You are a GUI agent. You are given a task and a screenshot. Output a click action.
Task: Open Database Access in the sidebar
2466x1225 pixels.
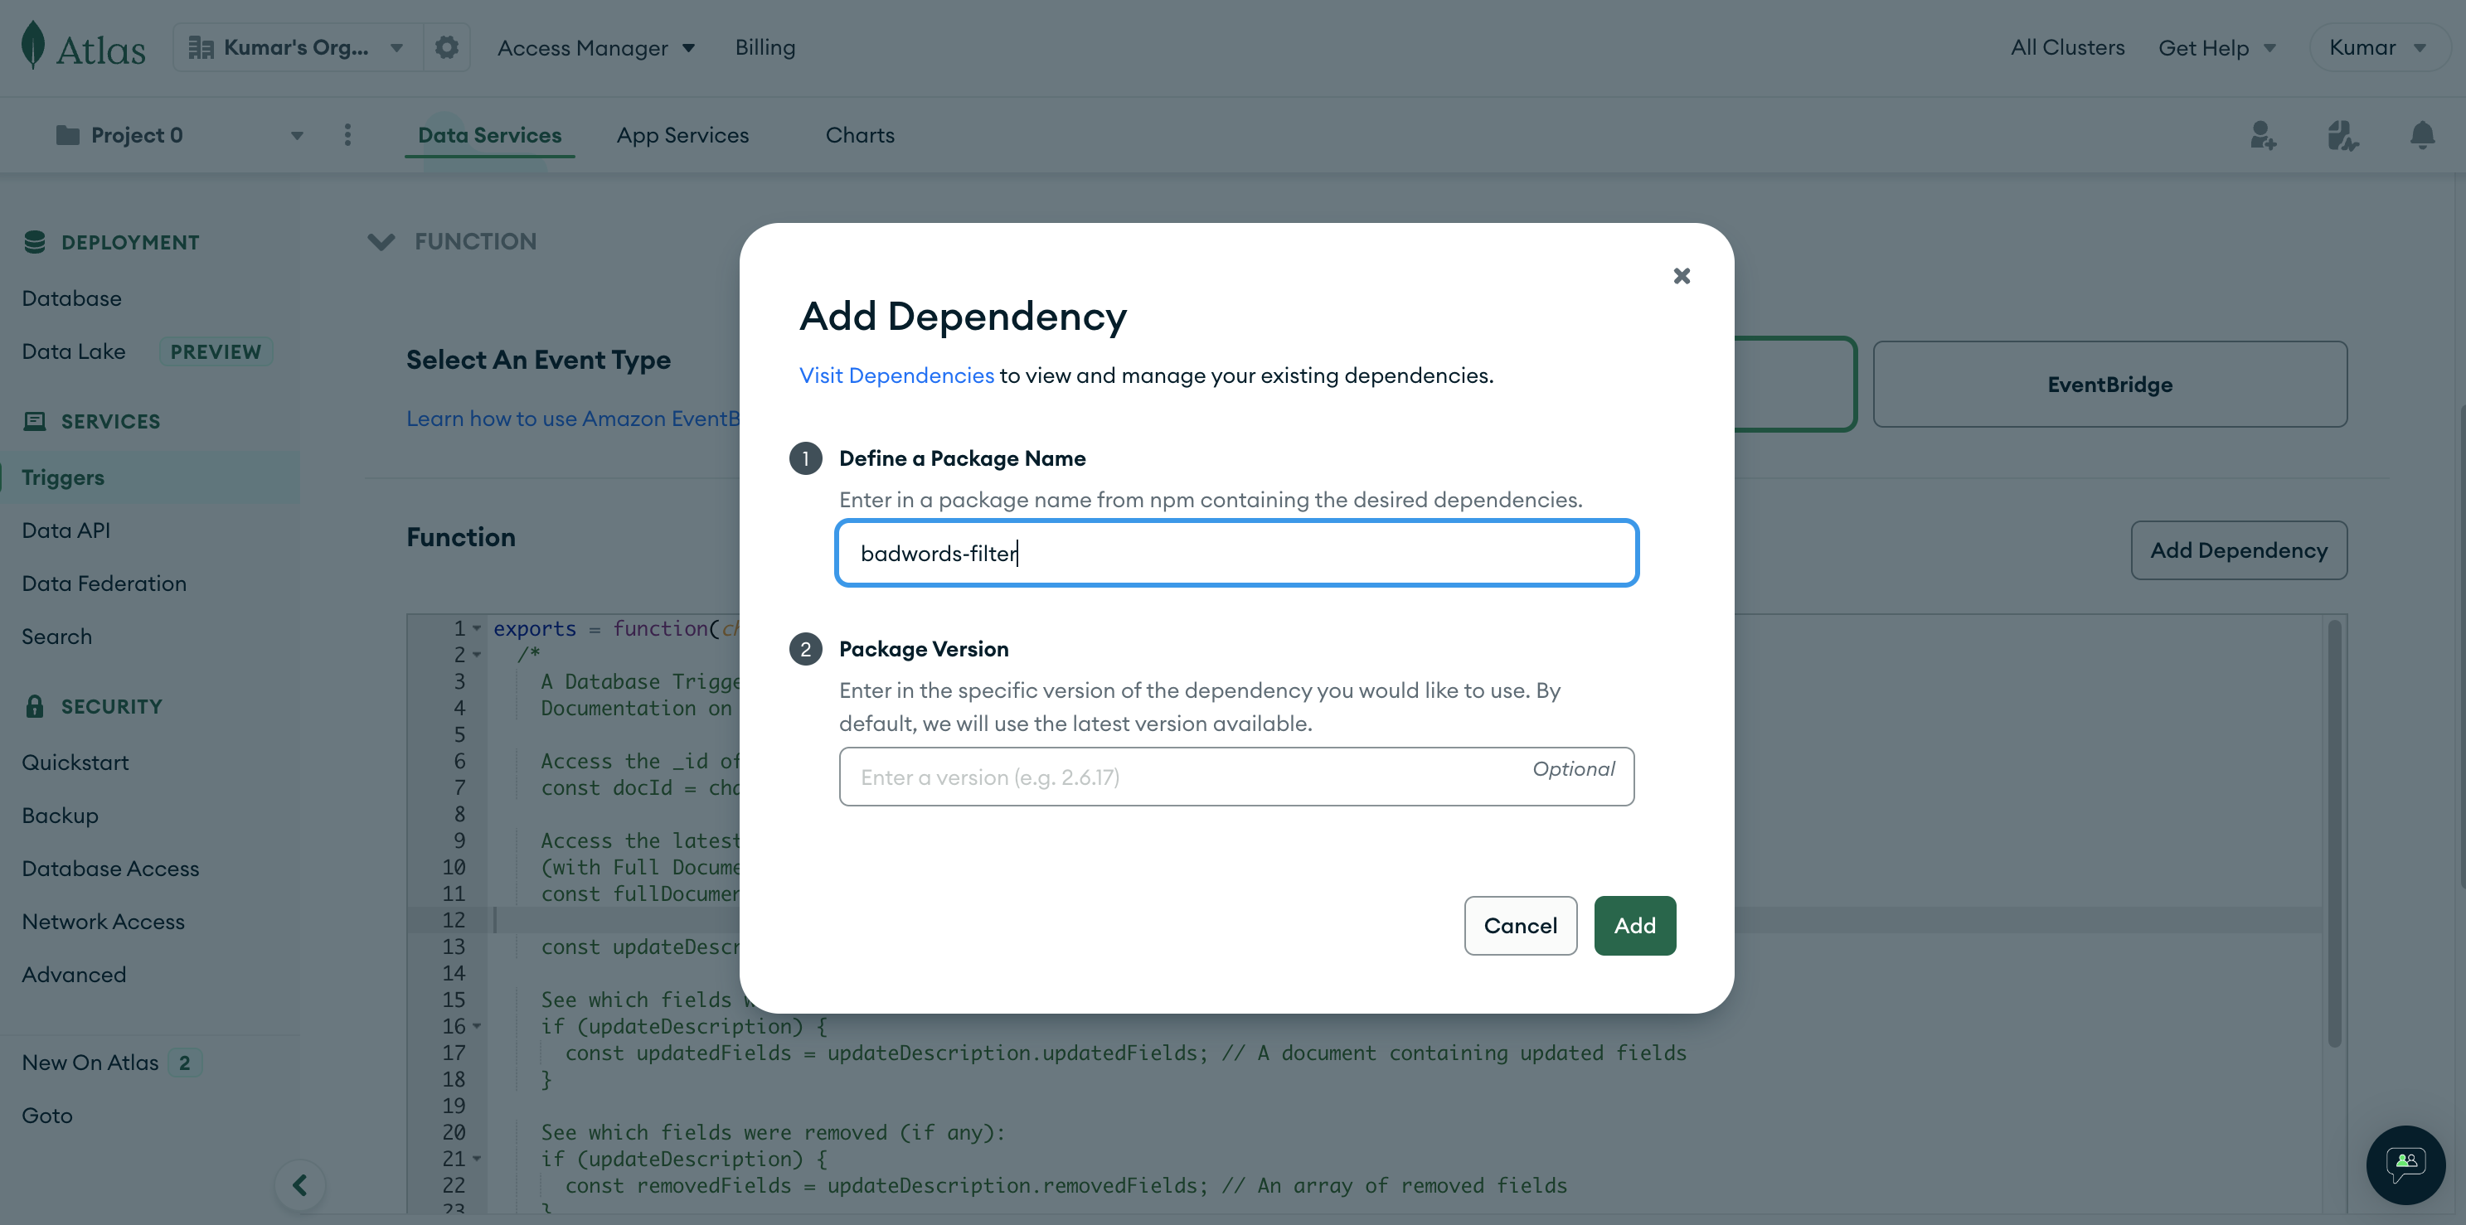click(111, 869)
